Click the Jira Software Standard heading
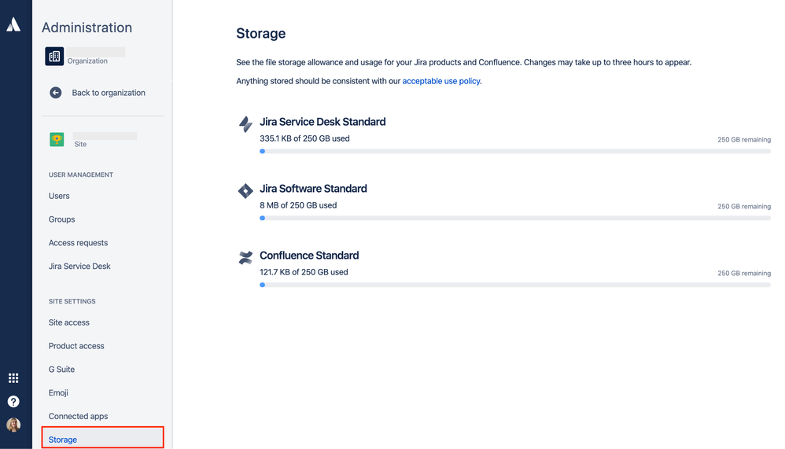The width and height of the screenshot is (785, 449). click(x=313, y=189)
